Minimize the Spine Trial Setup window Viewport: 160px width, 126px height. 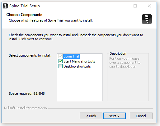click(x=121, y=6)
